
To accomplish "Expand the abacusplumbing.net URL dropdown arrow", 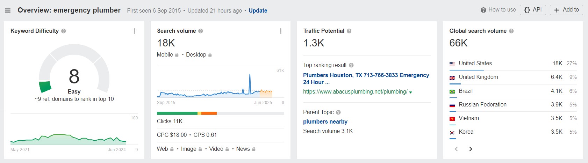I will 411,92.
